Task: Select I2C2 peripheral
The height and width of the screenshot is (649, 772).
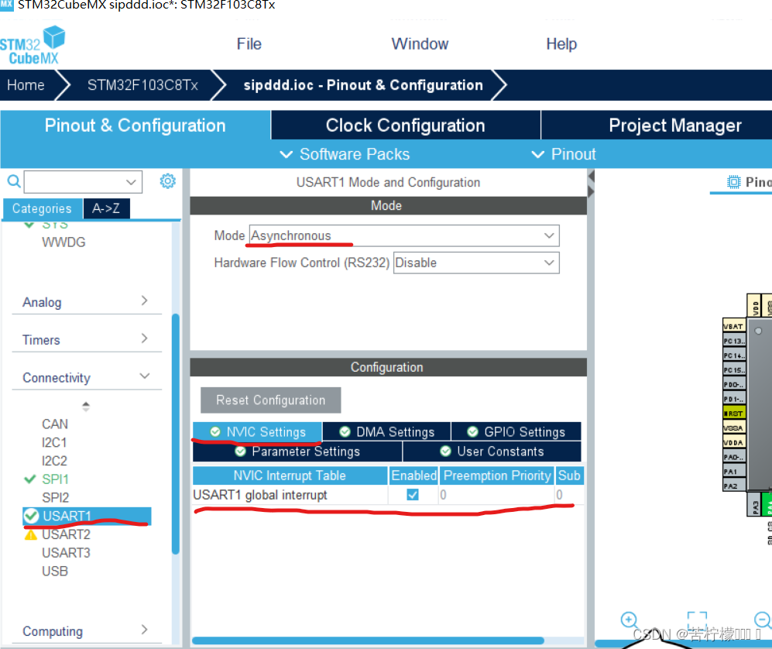Action: tap(54, 461)
